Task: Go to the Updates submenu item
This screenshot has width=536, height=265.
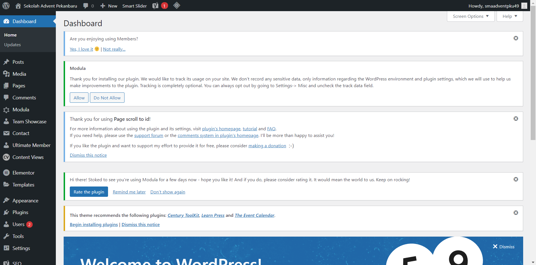Action: tap(13, 45)
